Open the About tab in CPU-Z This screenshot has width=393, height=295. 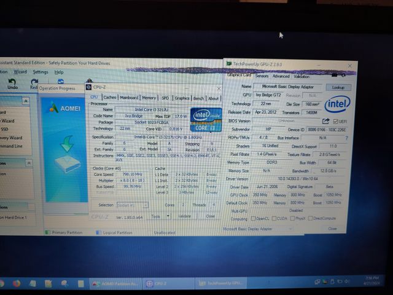point(213,98)
